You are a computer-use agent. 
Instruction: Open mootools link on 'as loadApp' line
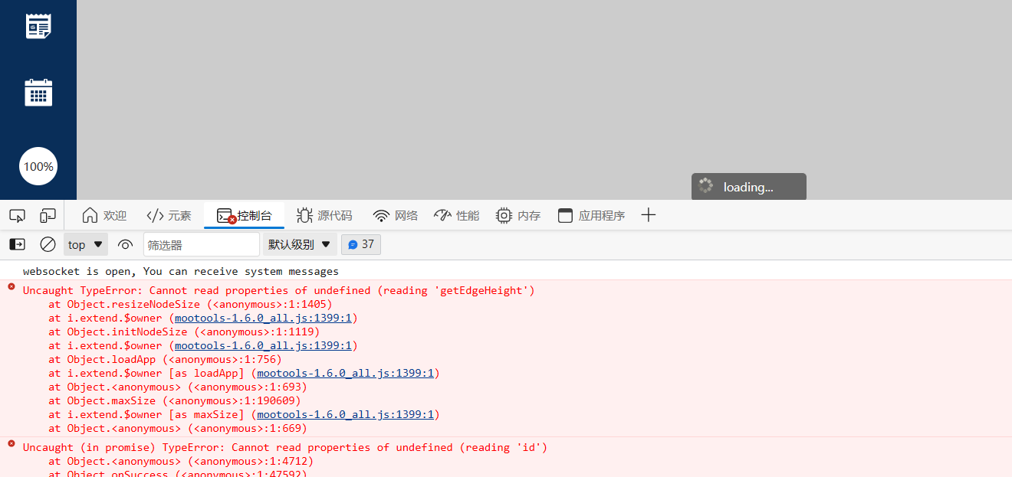pyautogui.click(x=346, y=373)
